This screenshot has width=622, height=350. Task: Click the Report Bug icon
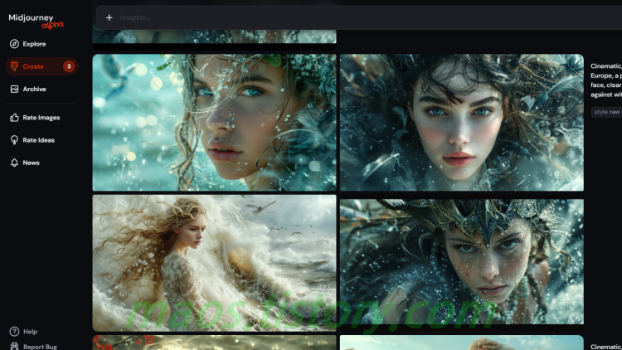[14, 346]
